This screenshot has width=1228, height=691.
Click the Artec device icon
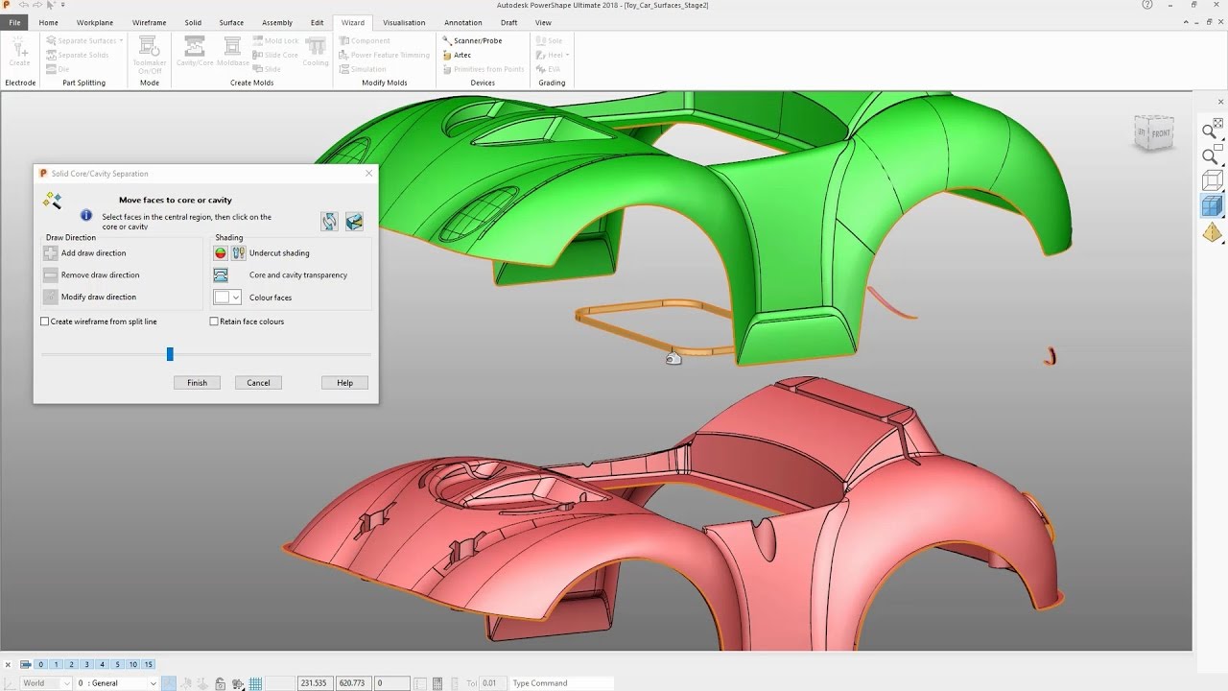coord(446,56)
